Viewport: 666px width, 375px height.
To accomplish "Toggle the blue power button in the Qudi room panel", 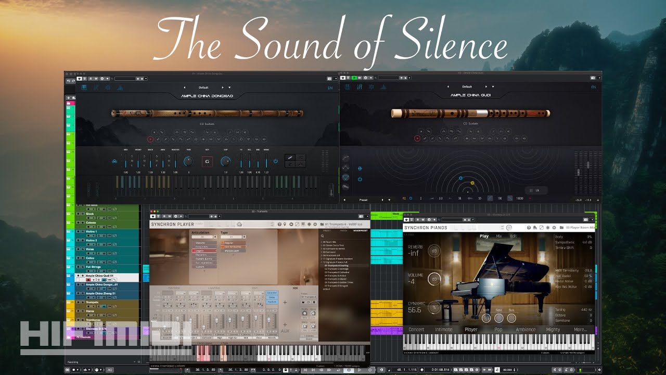I will (x=360, y=179).
